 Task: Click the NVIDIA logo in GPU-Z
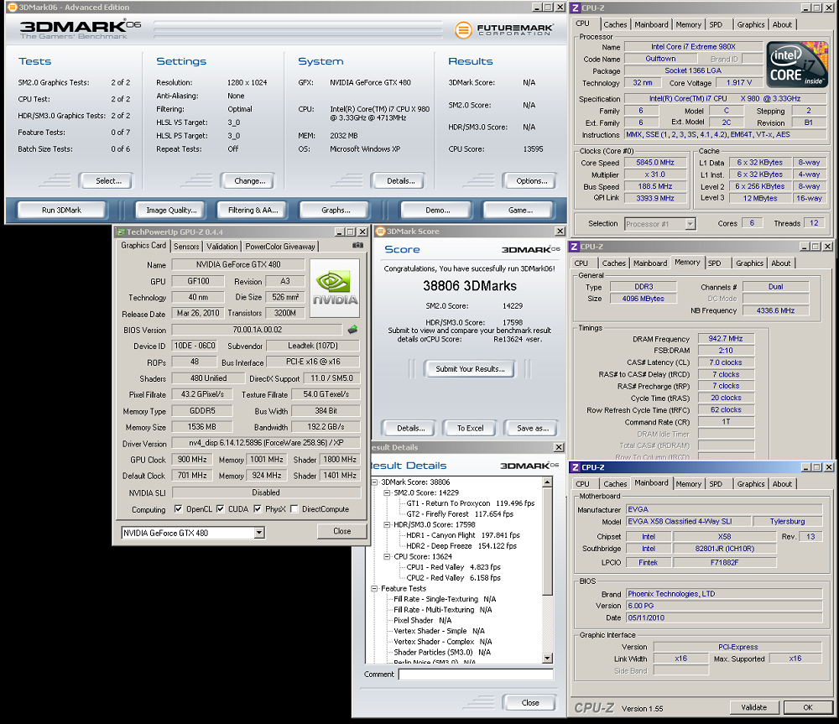[335, 288]
